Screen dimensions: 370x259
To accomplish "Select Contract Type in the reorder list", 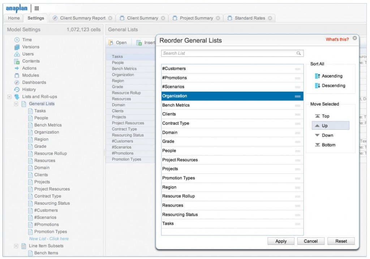I will click(232, 124).
